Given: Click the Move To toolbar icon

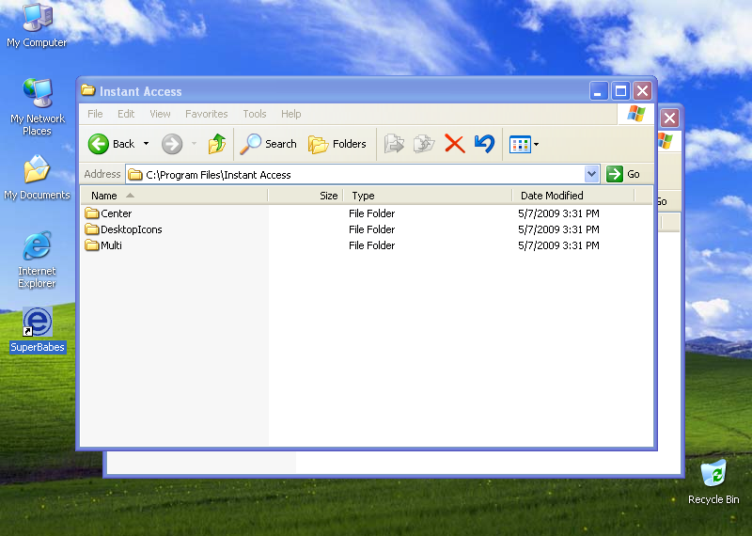Looking at the screenshot, I should [x=394, y=144].
